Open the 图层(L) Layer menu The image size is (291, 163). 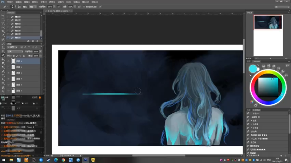coord(35,2)
